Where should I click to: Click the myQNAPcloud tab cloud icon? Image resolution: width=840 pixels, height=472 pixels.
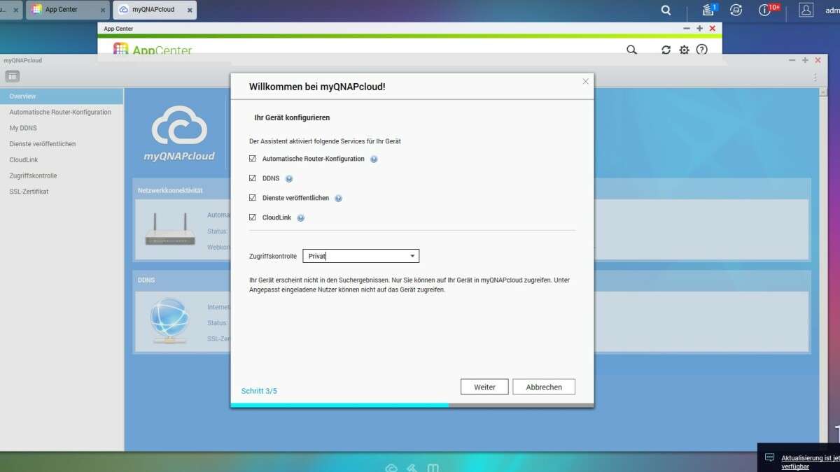pyautogui.click(x=124, y=10)
